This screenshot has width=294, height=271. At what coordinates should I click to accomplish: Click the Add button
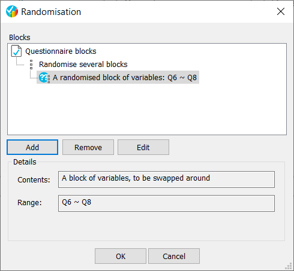(x=32, y=147)
